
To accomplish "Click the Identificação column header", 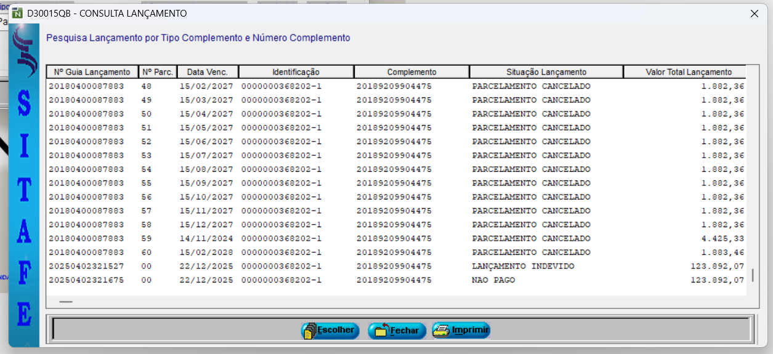I will pyautogui.click(x=296, y=72).
